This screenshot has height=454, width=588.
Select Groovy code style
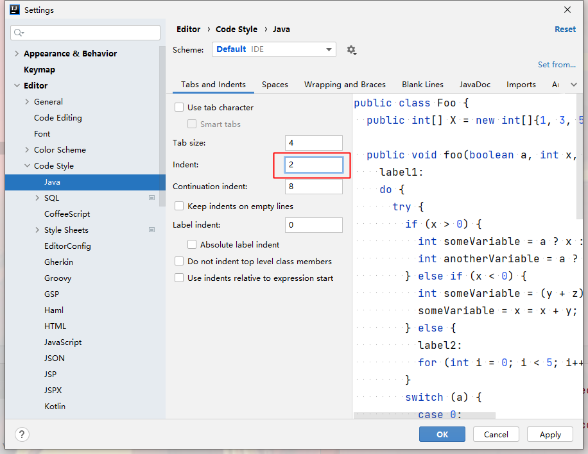(58, 278)
